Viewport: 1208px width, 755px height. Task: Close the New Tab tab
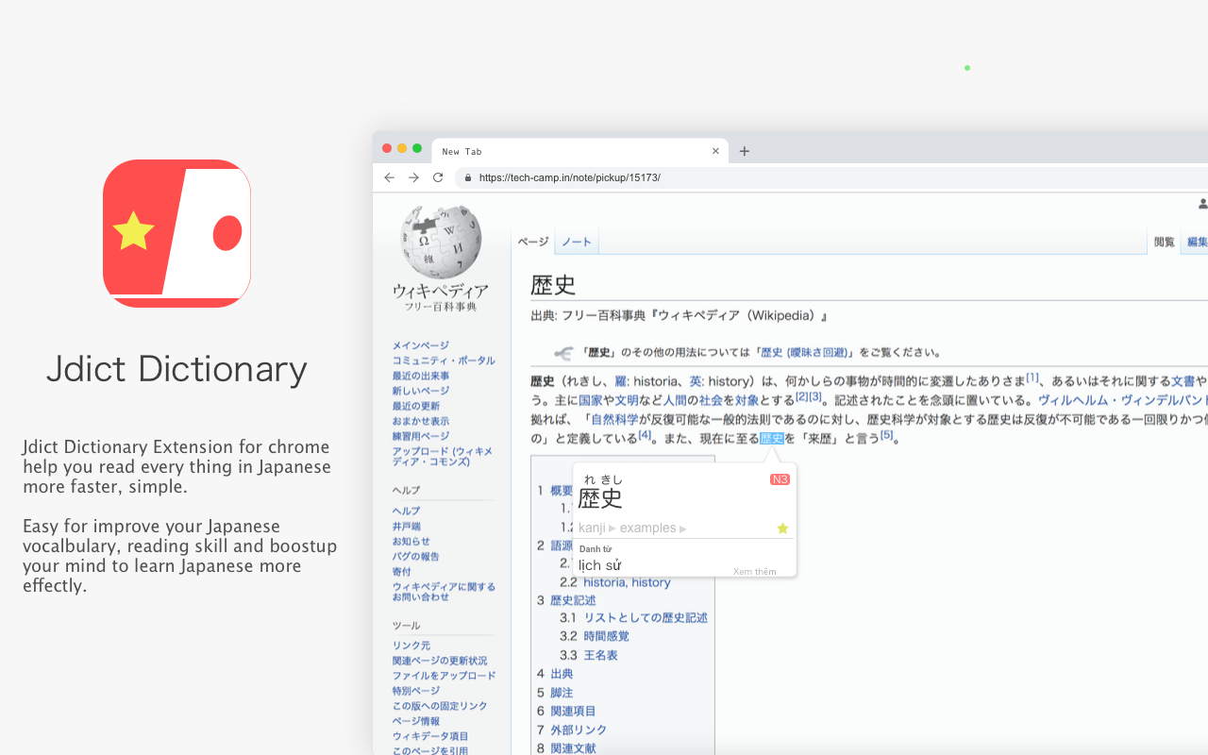click(715, 151)
